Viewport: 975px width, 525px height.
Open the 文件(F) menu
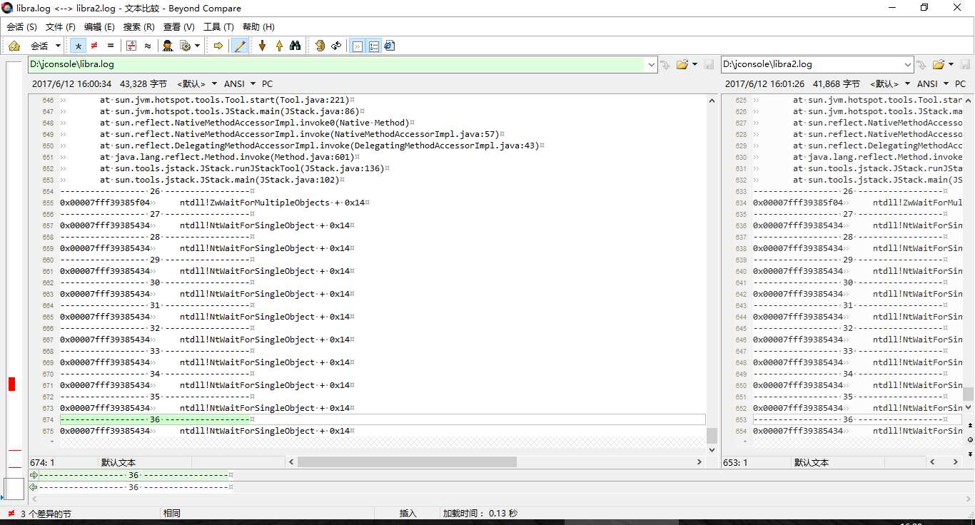(61, 26)
